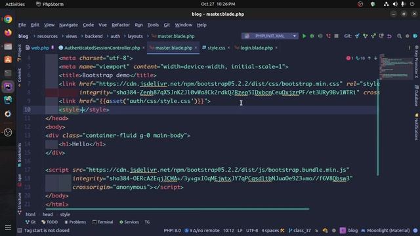Open the npm tool window on left stripe

coord(19,180)
